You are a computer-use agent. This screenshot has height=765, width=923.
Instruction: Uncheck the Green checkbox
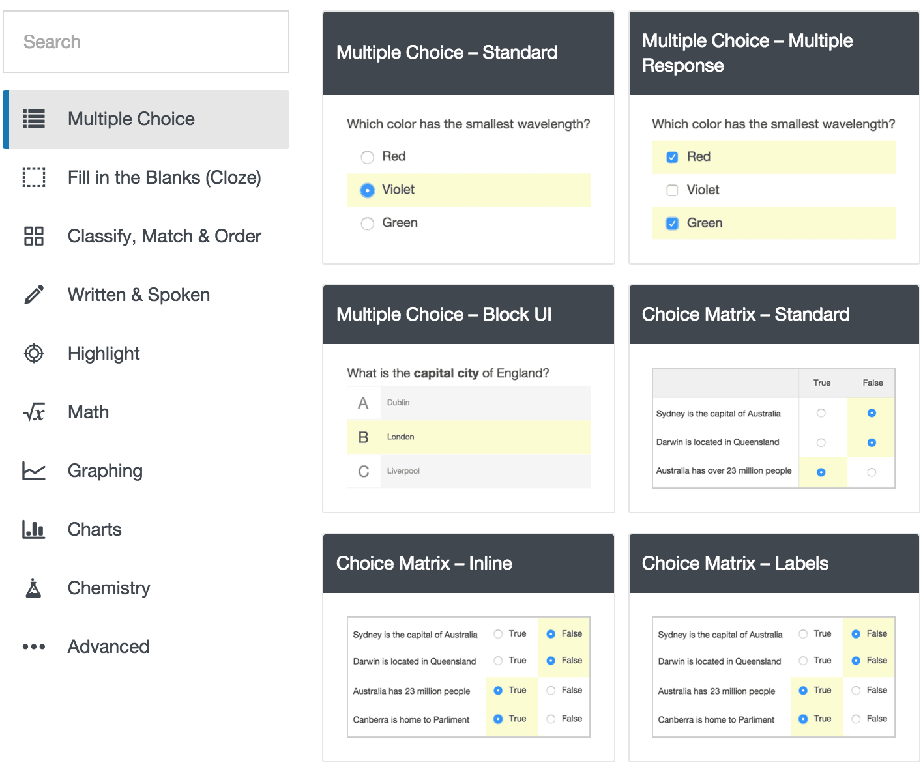pyautogui.click(x=672, y=223)
